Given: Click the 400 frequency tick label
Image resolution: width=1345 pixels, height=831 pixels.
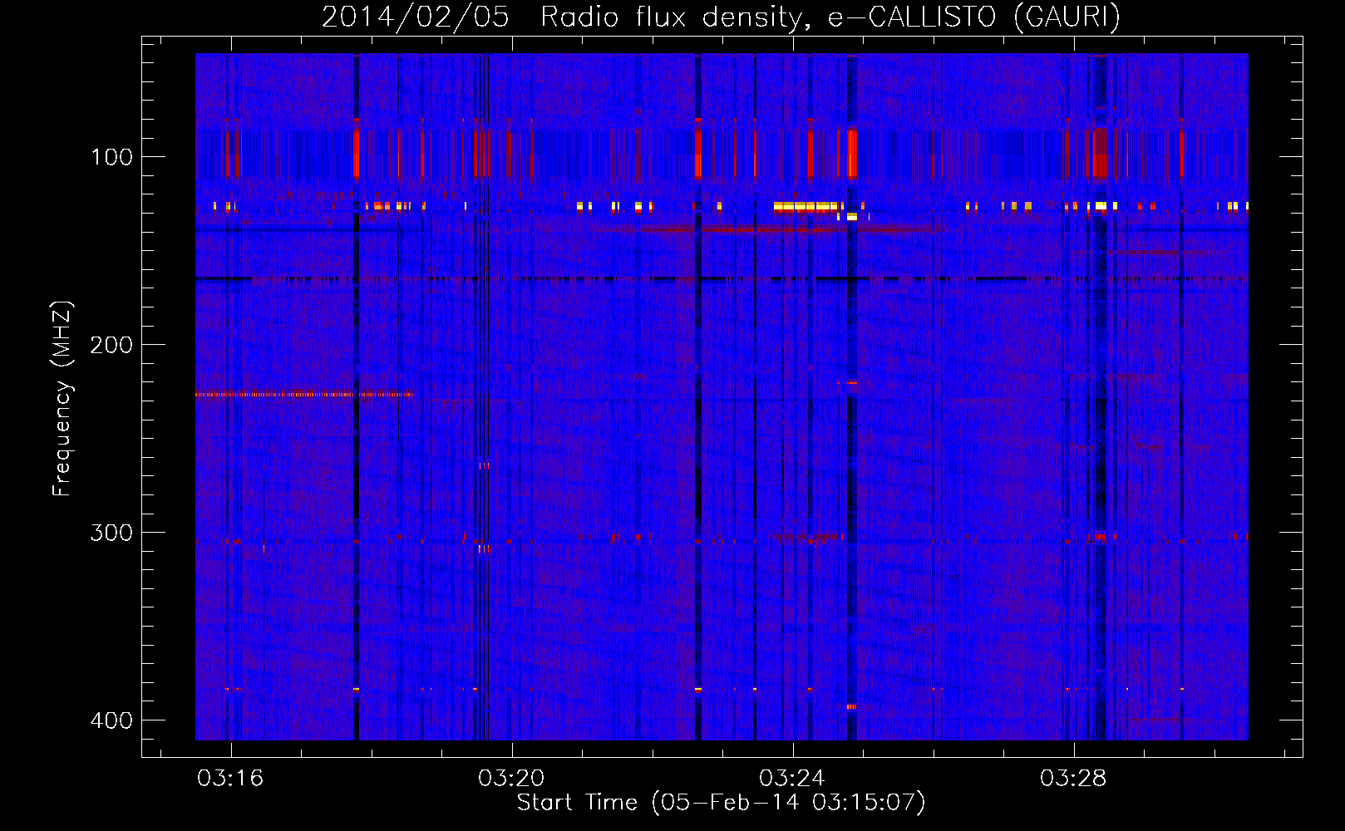Looking at the screenshot, I should click(111, 720).
